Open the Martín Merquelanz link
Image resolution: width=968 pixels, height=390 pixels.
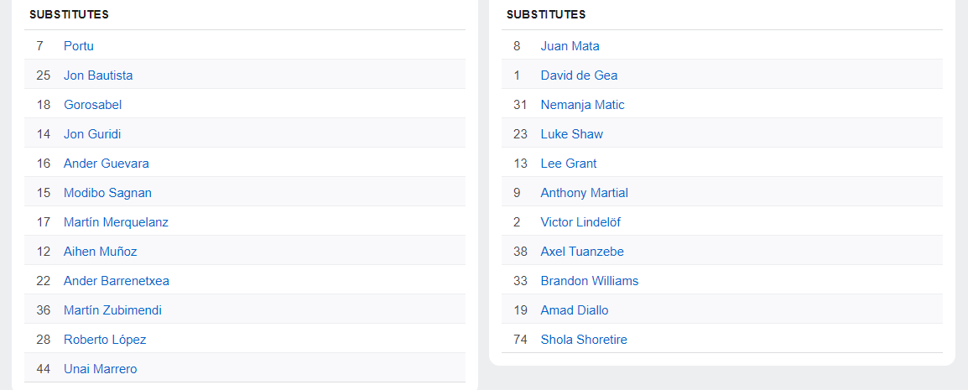tap(116, 222)
